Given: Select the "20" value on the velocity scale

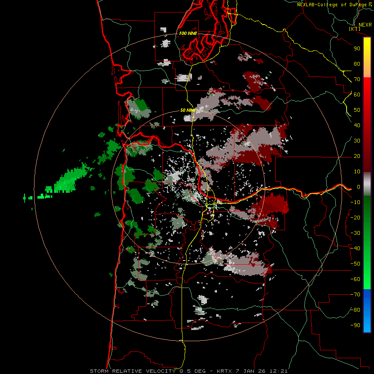Looking at the screenshot, I should 357,156.
